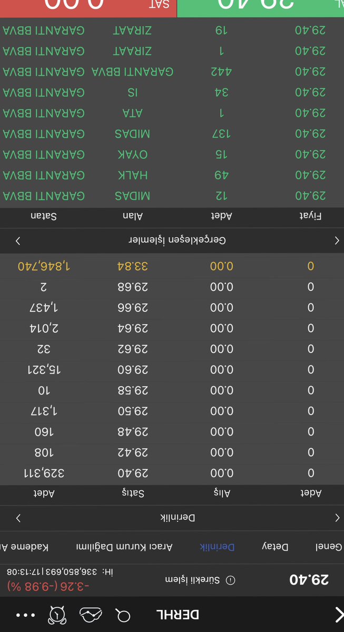This screenshot has width=344, height=632.
Task: Select the sell price 29.60 row
Action: point(172,370)
